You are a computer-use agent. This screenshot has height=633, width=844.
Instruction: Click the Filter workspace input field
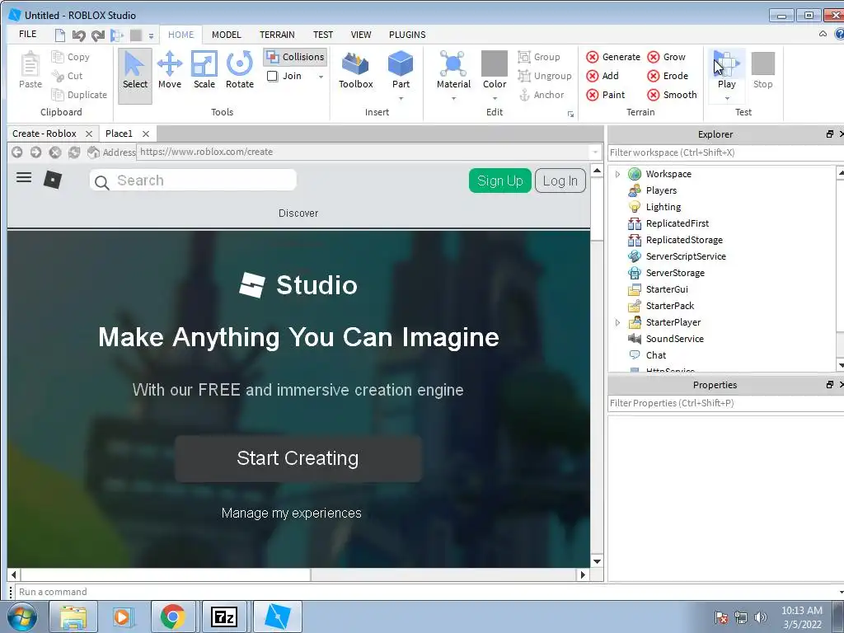click(724, 152)
